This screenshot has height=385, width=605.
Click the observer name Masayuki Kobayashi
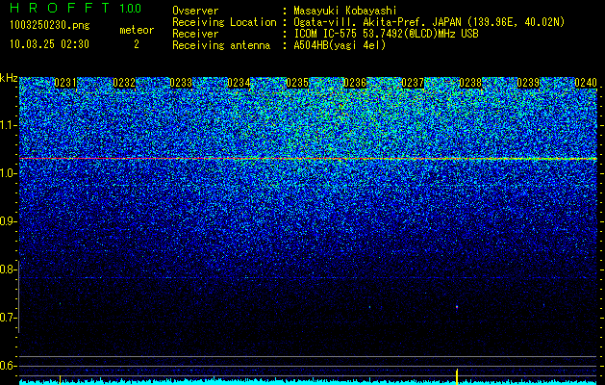(344, 11)
